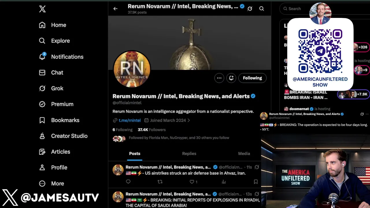Reply to the Ahvaz airstrikes post
The height and width of the screenshot is (208, 370).
tap(128, 182)
